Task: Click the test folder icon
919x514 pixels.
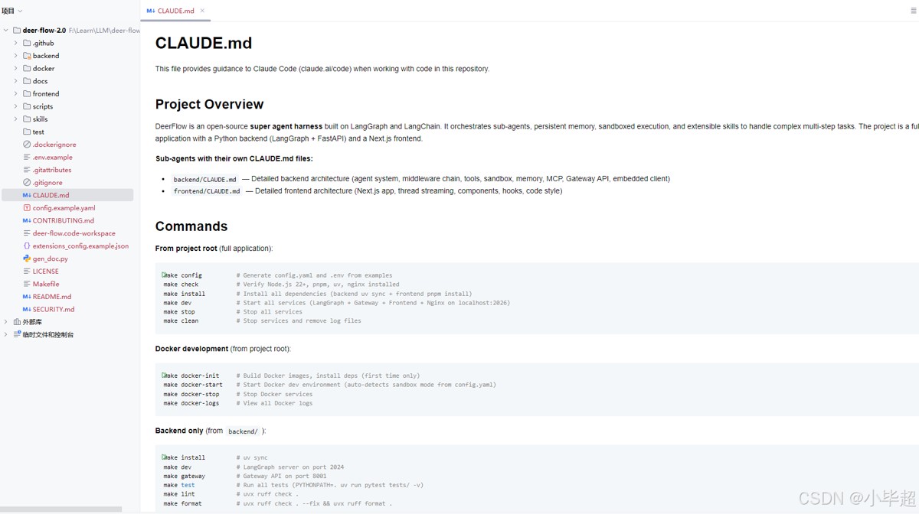Action: click(x=27, y=132)
